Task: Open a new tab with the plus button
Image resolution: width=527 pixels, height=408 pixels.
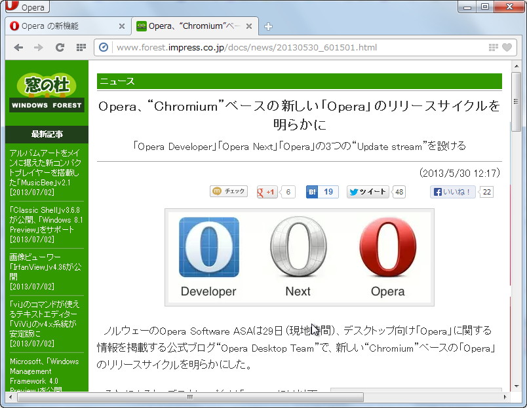Action: 268,27
